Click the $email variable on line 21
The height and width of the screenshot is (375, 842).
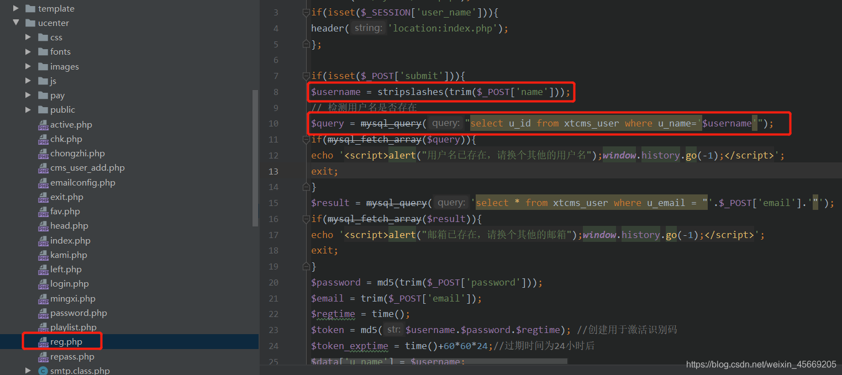(x=328, y=298)
